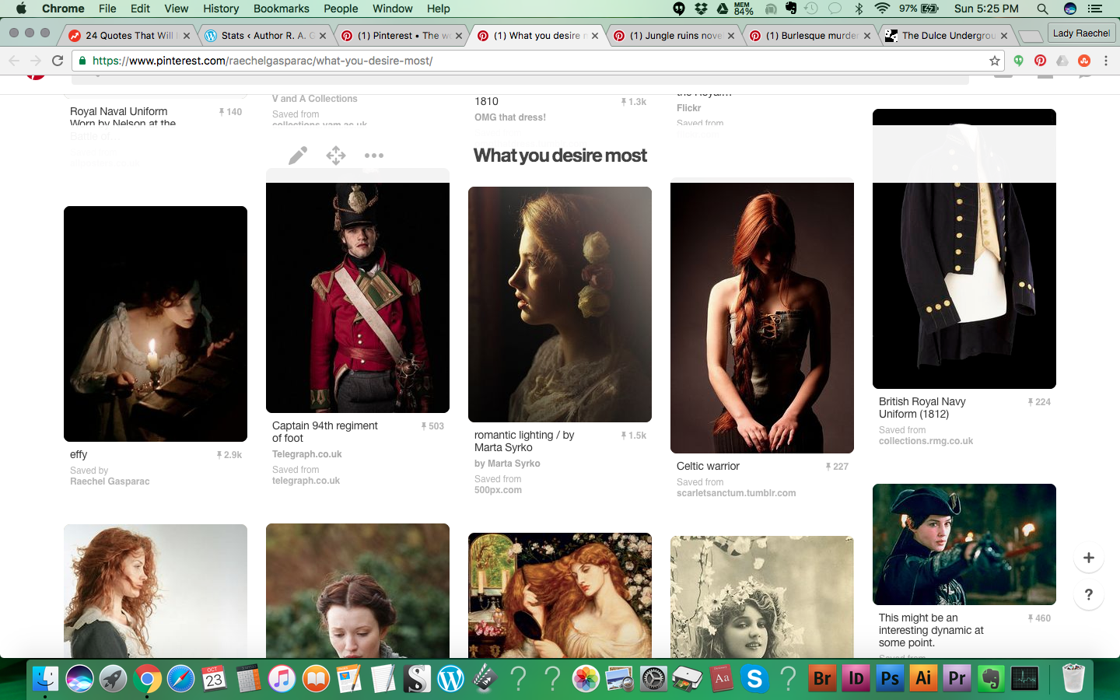Launch Photoshop from the dock
This screenshot has width=1120, height=700.
(890, 679)
